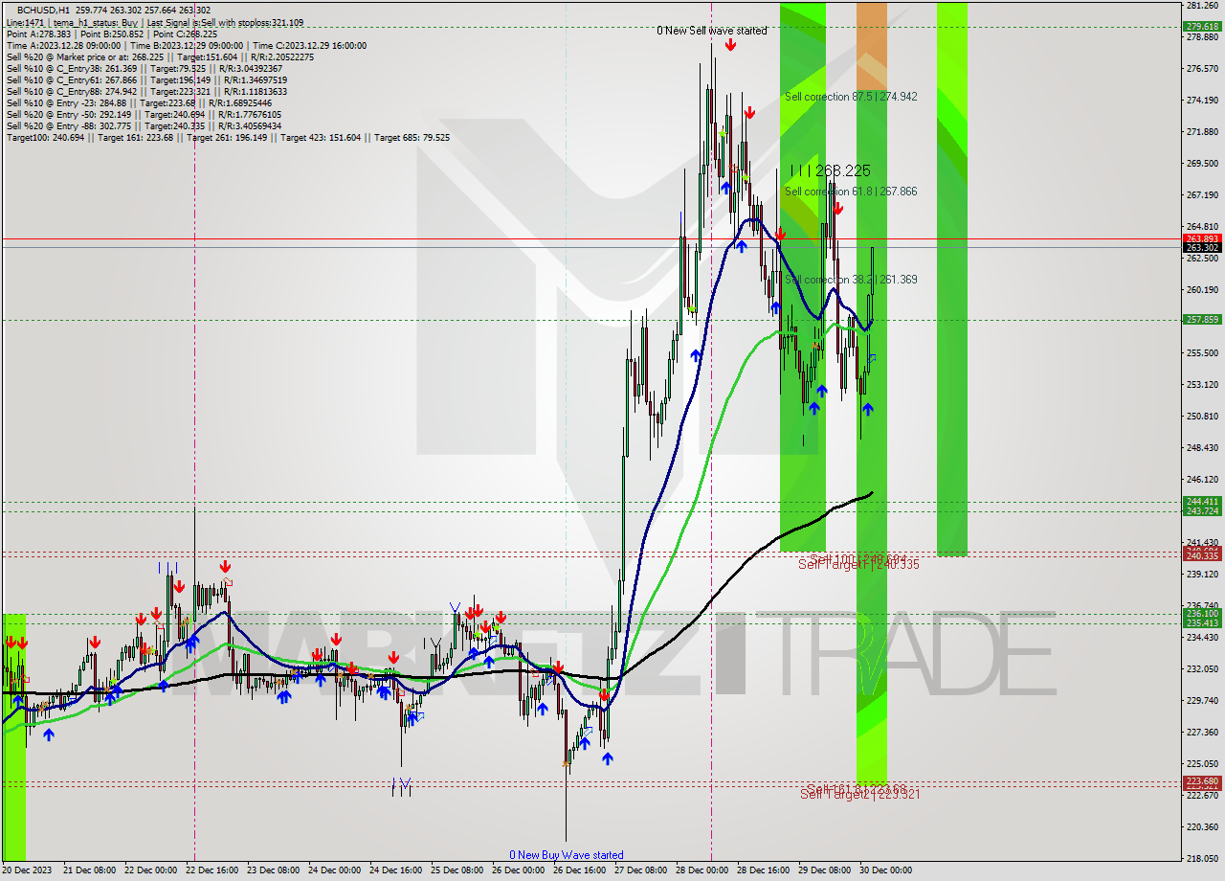The image size is (1225, 881).
Task: Click '22 Dec 16:00' on time axis
Action: pos(212,870)
